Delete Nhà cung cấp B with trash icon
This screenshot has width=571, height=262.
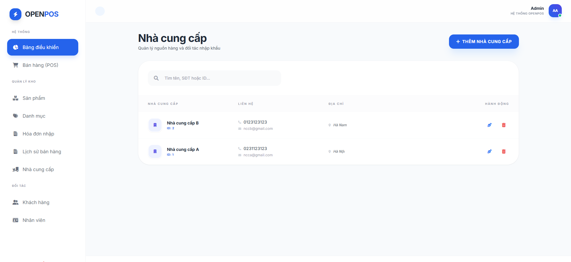[x=504, y=125]
